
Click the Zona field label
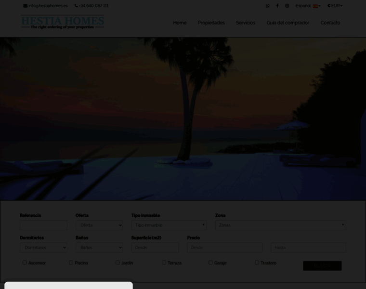tap(220, 215)
